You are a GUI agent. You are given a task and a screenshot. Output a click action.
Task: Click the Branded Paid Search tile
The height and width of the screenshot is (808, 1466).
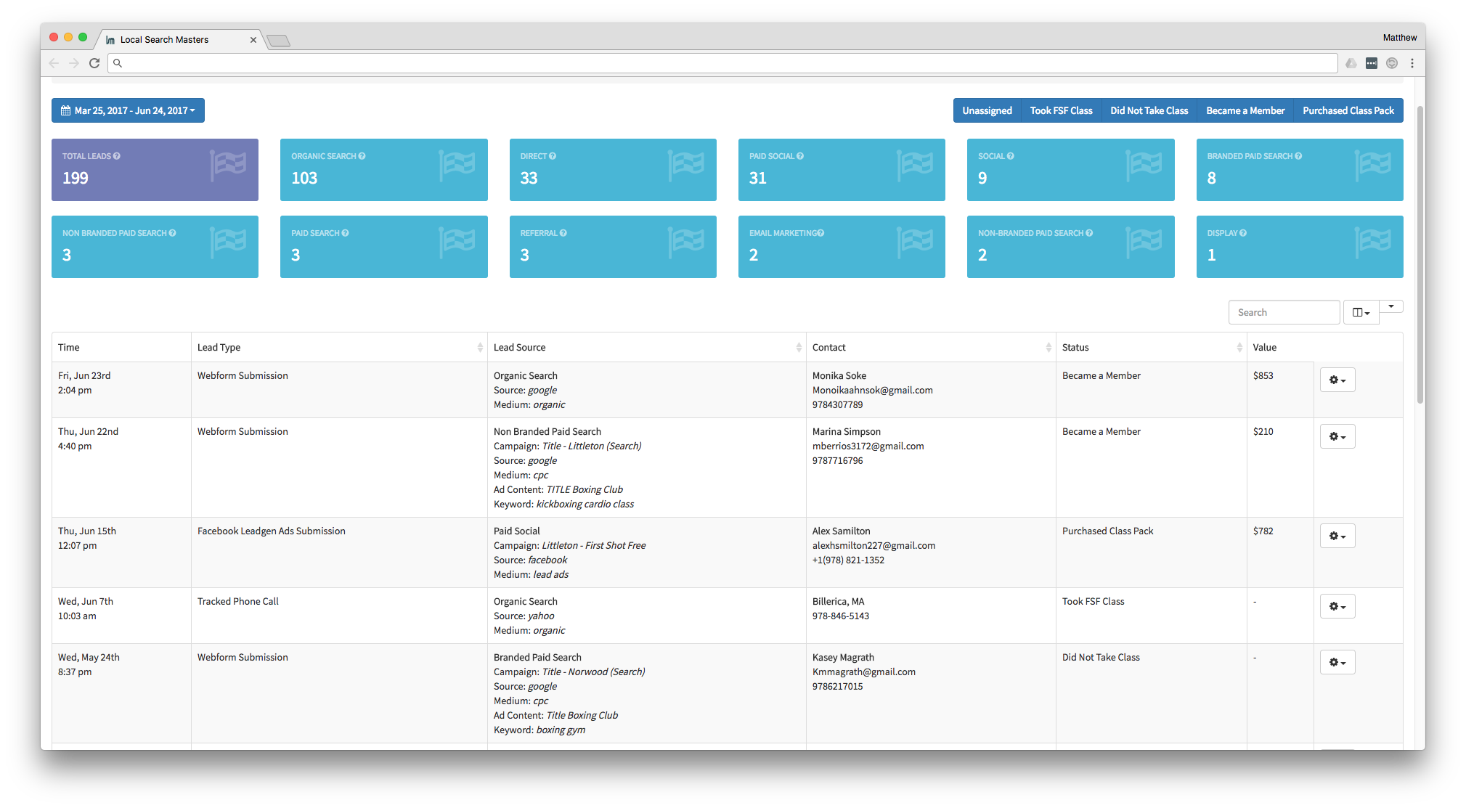(x=1300, y=171)
